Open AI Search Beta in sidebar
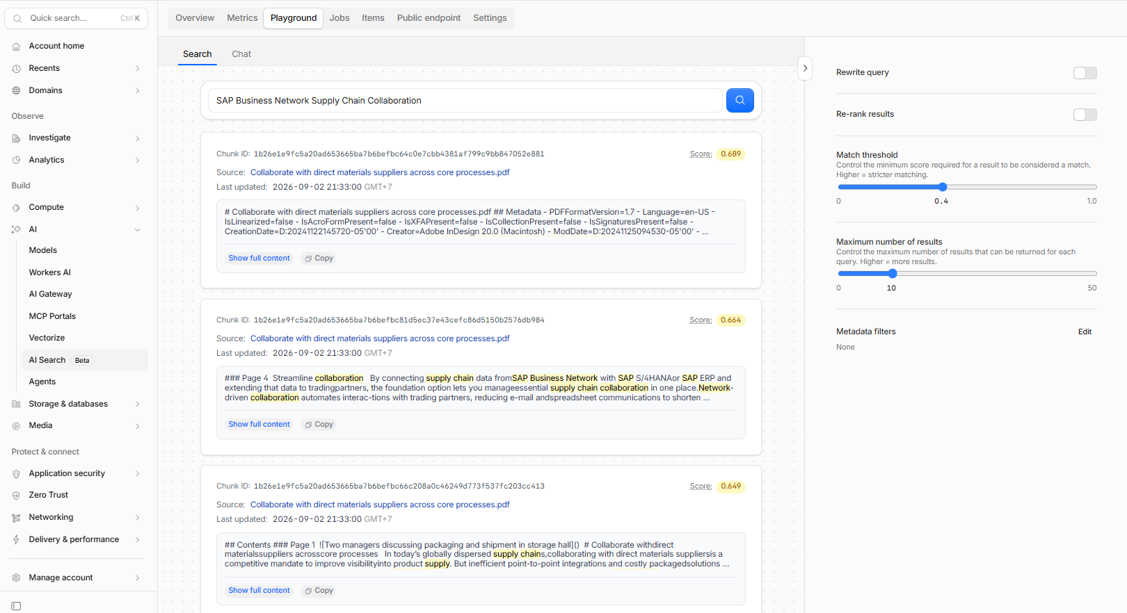 84,360
